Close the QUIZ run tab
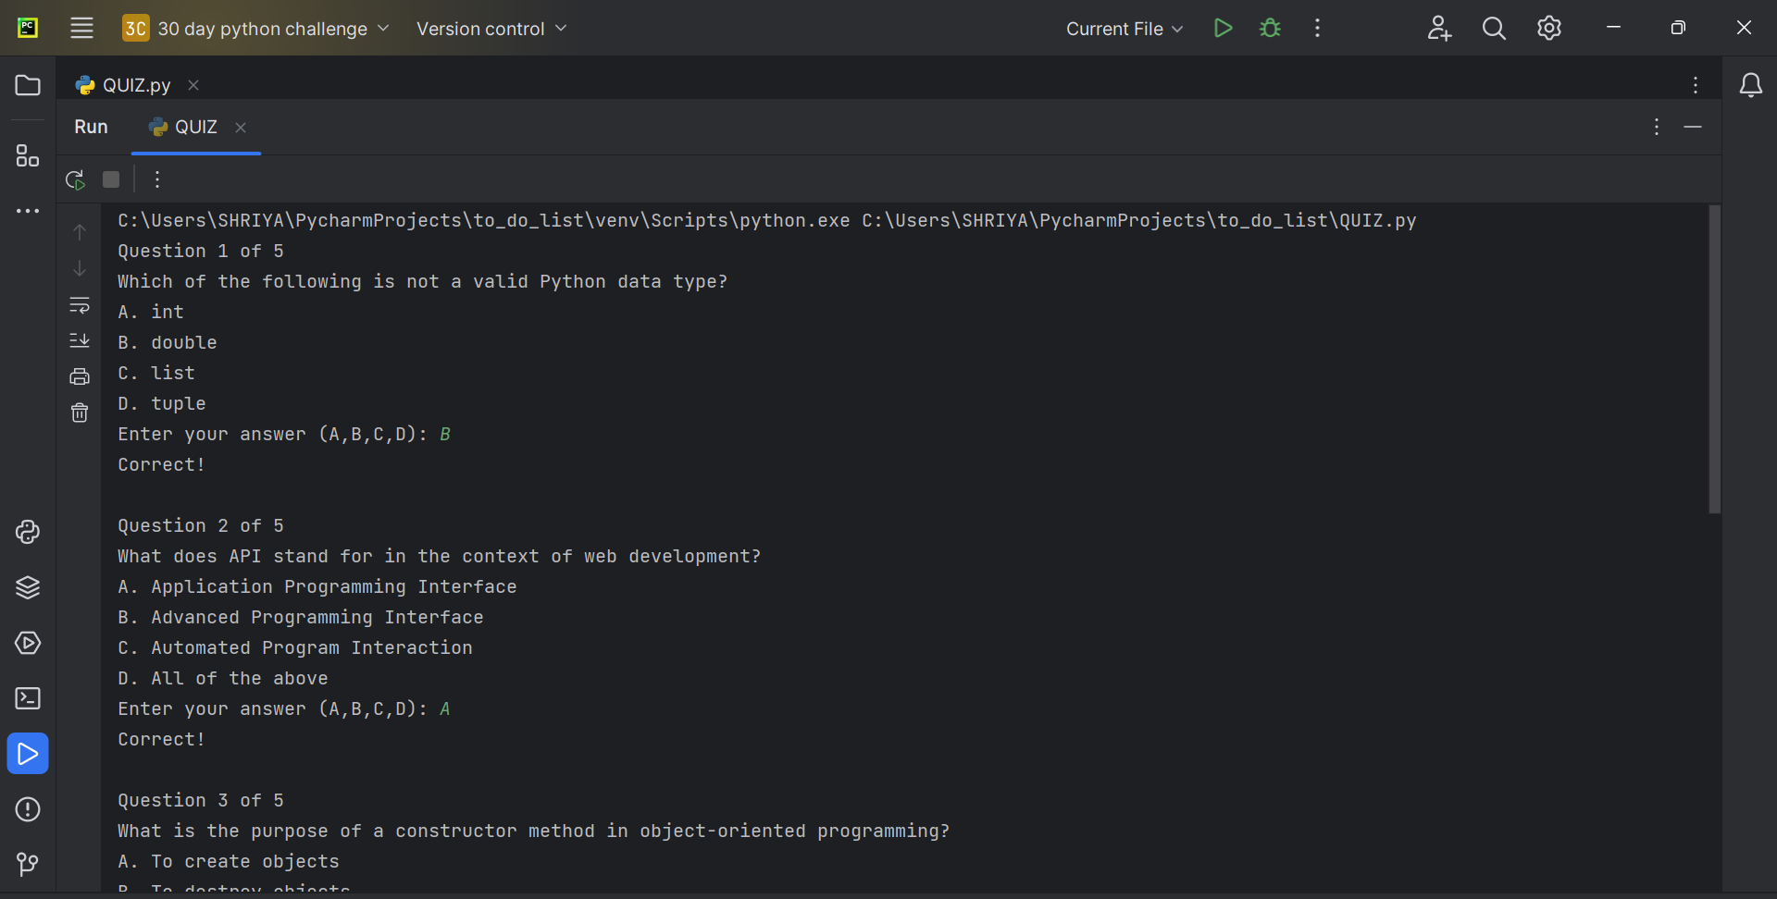This screenshot has width=1777, height=899. tap(241, 128)
